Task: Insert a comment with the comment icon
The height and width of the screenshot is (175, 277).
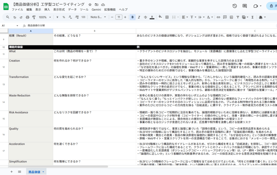Action: tap(225, 17)
